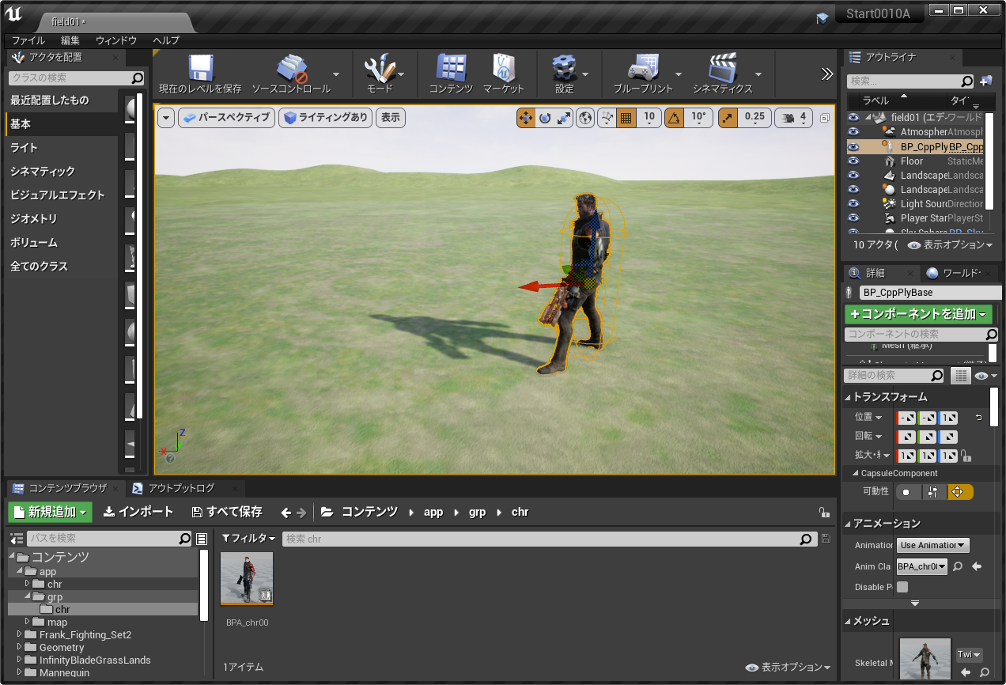Use selected asset arrow for Anim Class
The height and width of the screenshot is (685, 1006).
pyautogui.click(x=976, y=566)
